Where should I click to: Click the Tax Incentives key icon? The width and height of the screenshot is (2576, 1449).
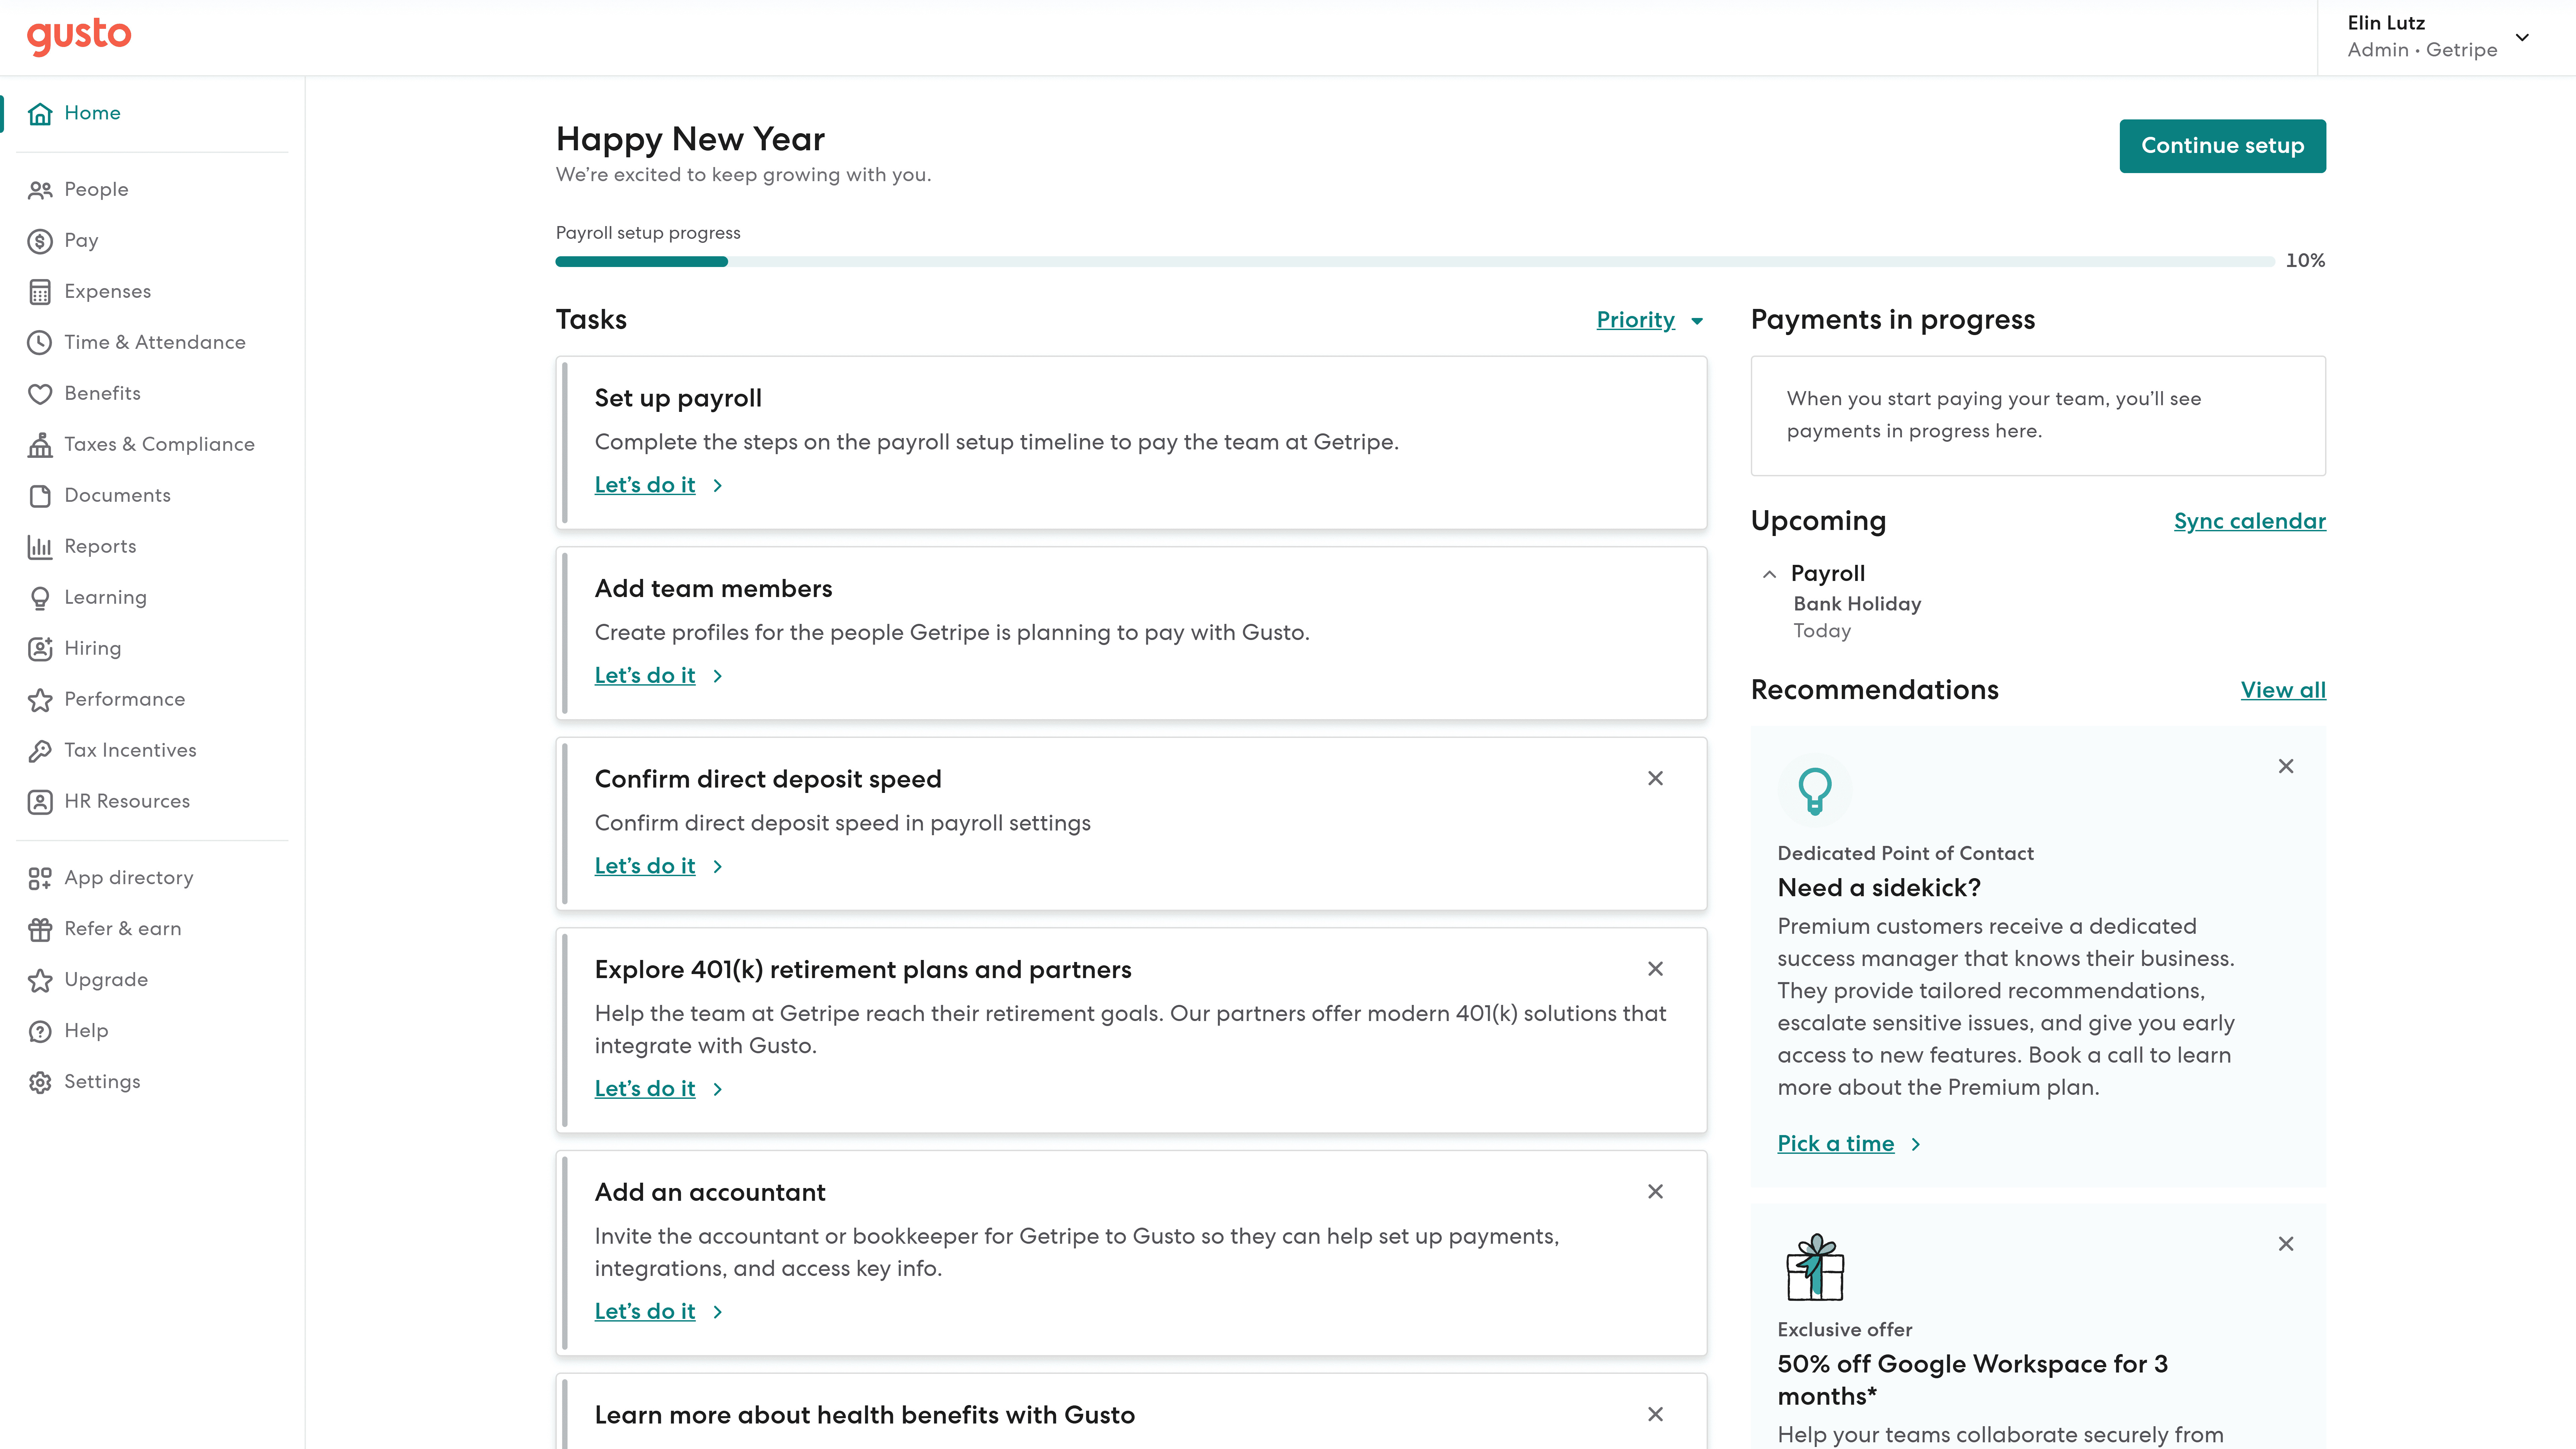tap(40, 751)
